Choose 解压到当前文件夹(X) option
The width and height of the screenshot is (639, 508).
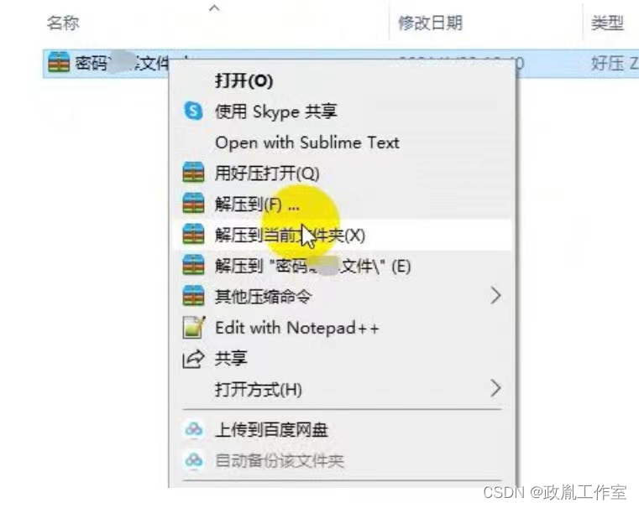coord(290,235)
